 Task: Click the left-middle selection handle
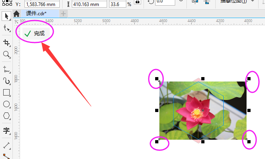click(157, 110)
